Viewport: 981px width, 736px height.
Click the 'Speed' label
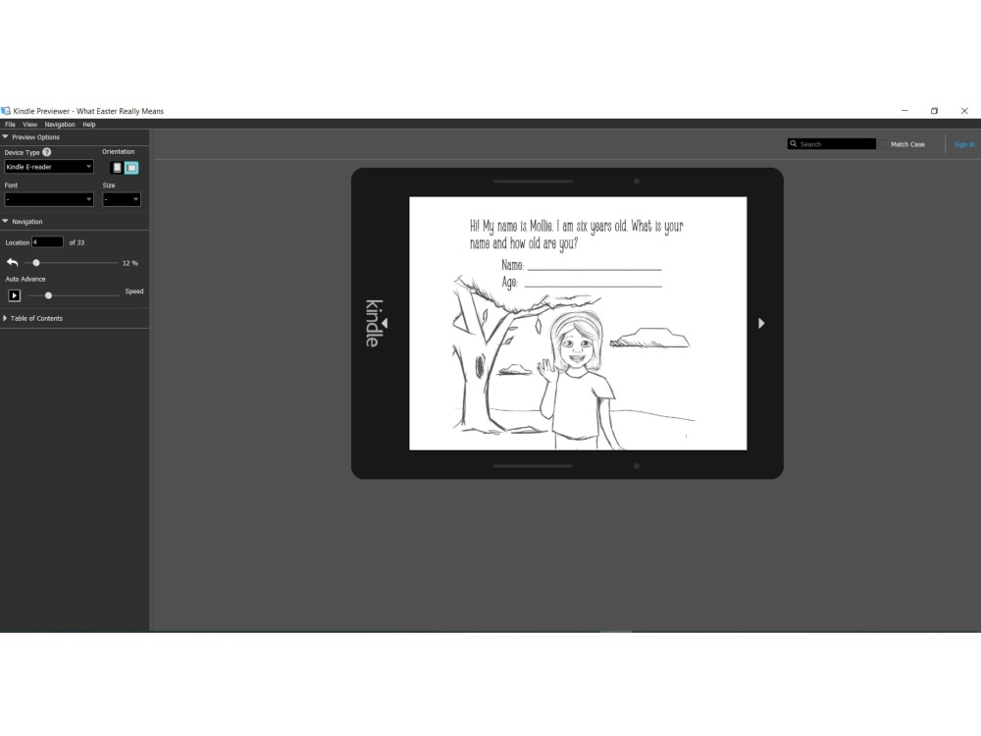pos(133,291)
